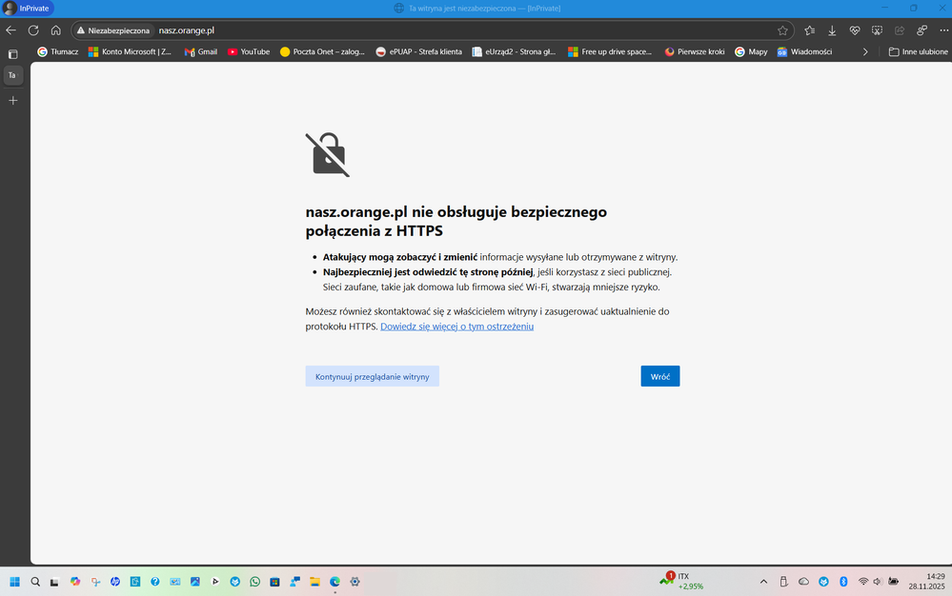Toggle favorite status with the star icon
952x596 pixels.
click(x=782, y=30)
